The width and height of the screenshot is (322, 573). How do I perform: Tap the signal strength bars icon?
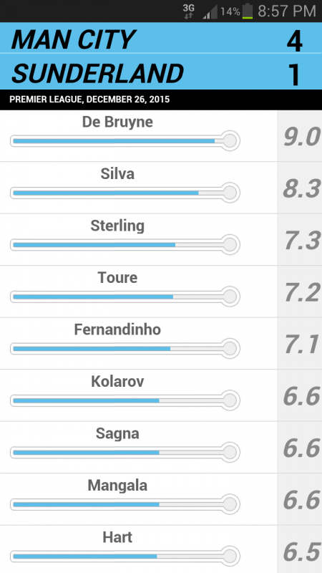(210, 11)
